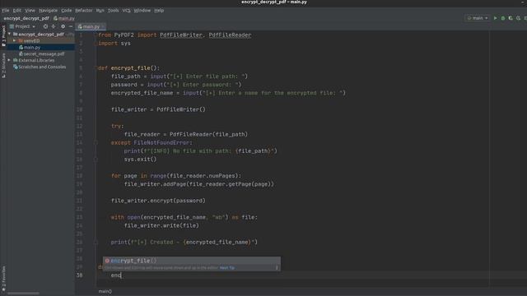Click main.py in the navigation breadcrumb
The width and height of the screenshot is (527, 296).
[64, 18]
